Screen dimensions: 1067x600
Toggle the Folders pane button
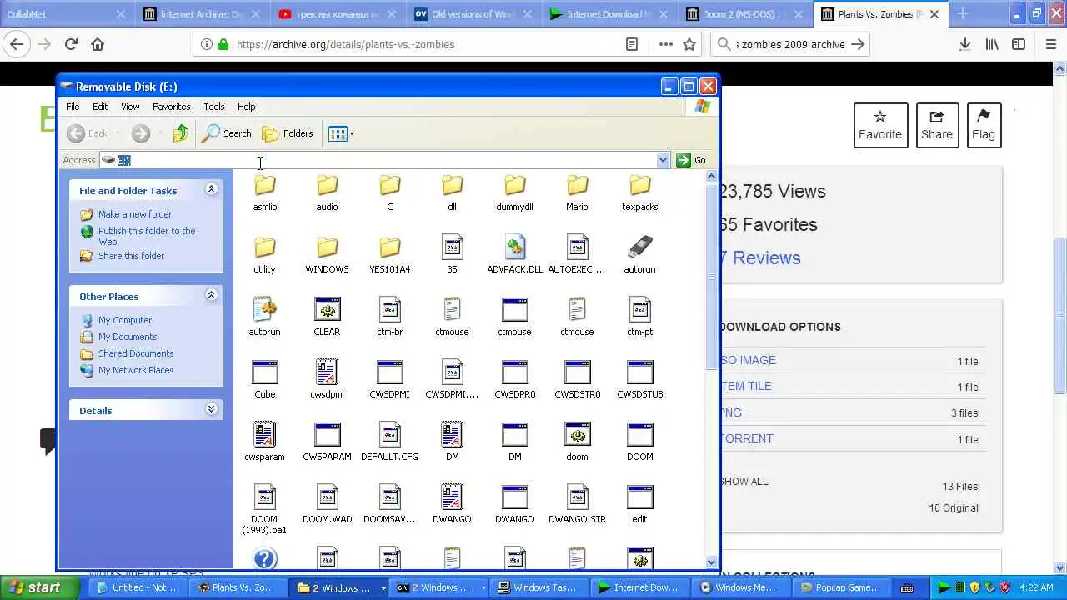pyautogui.click(x=288, y=133)
